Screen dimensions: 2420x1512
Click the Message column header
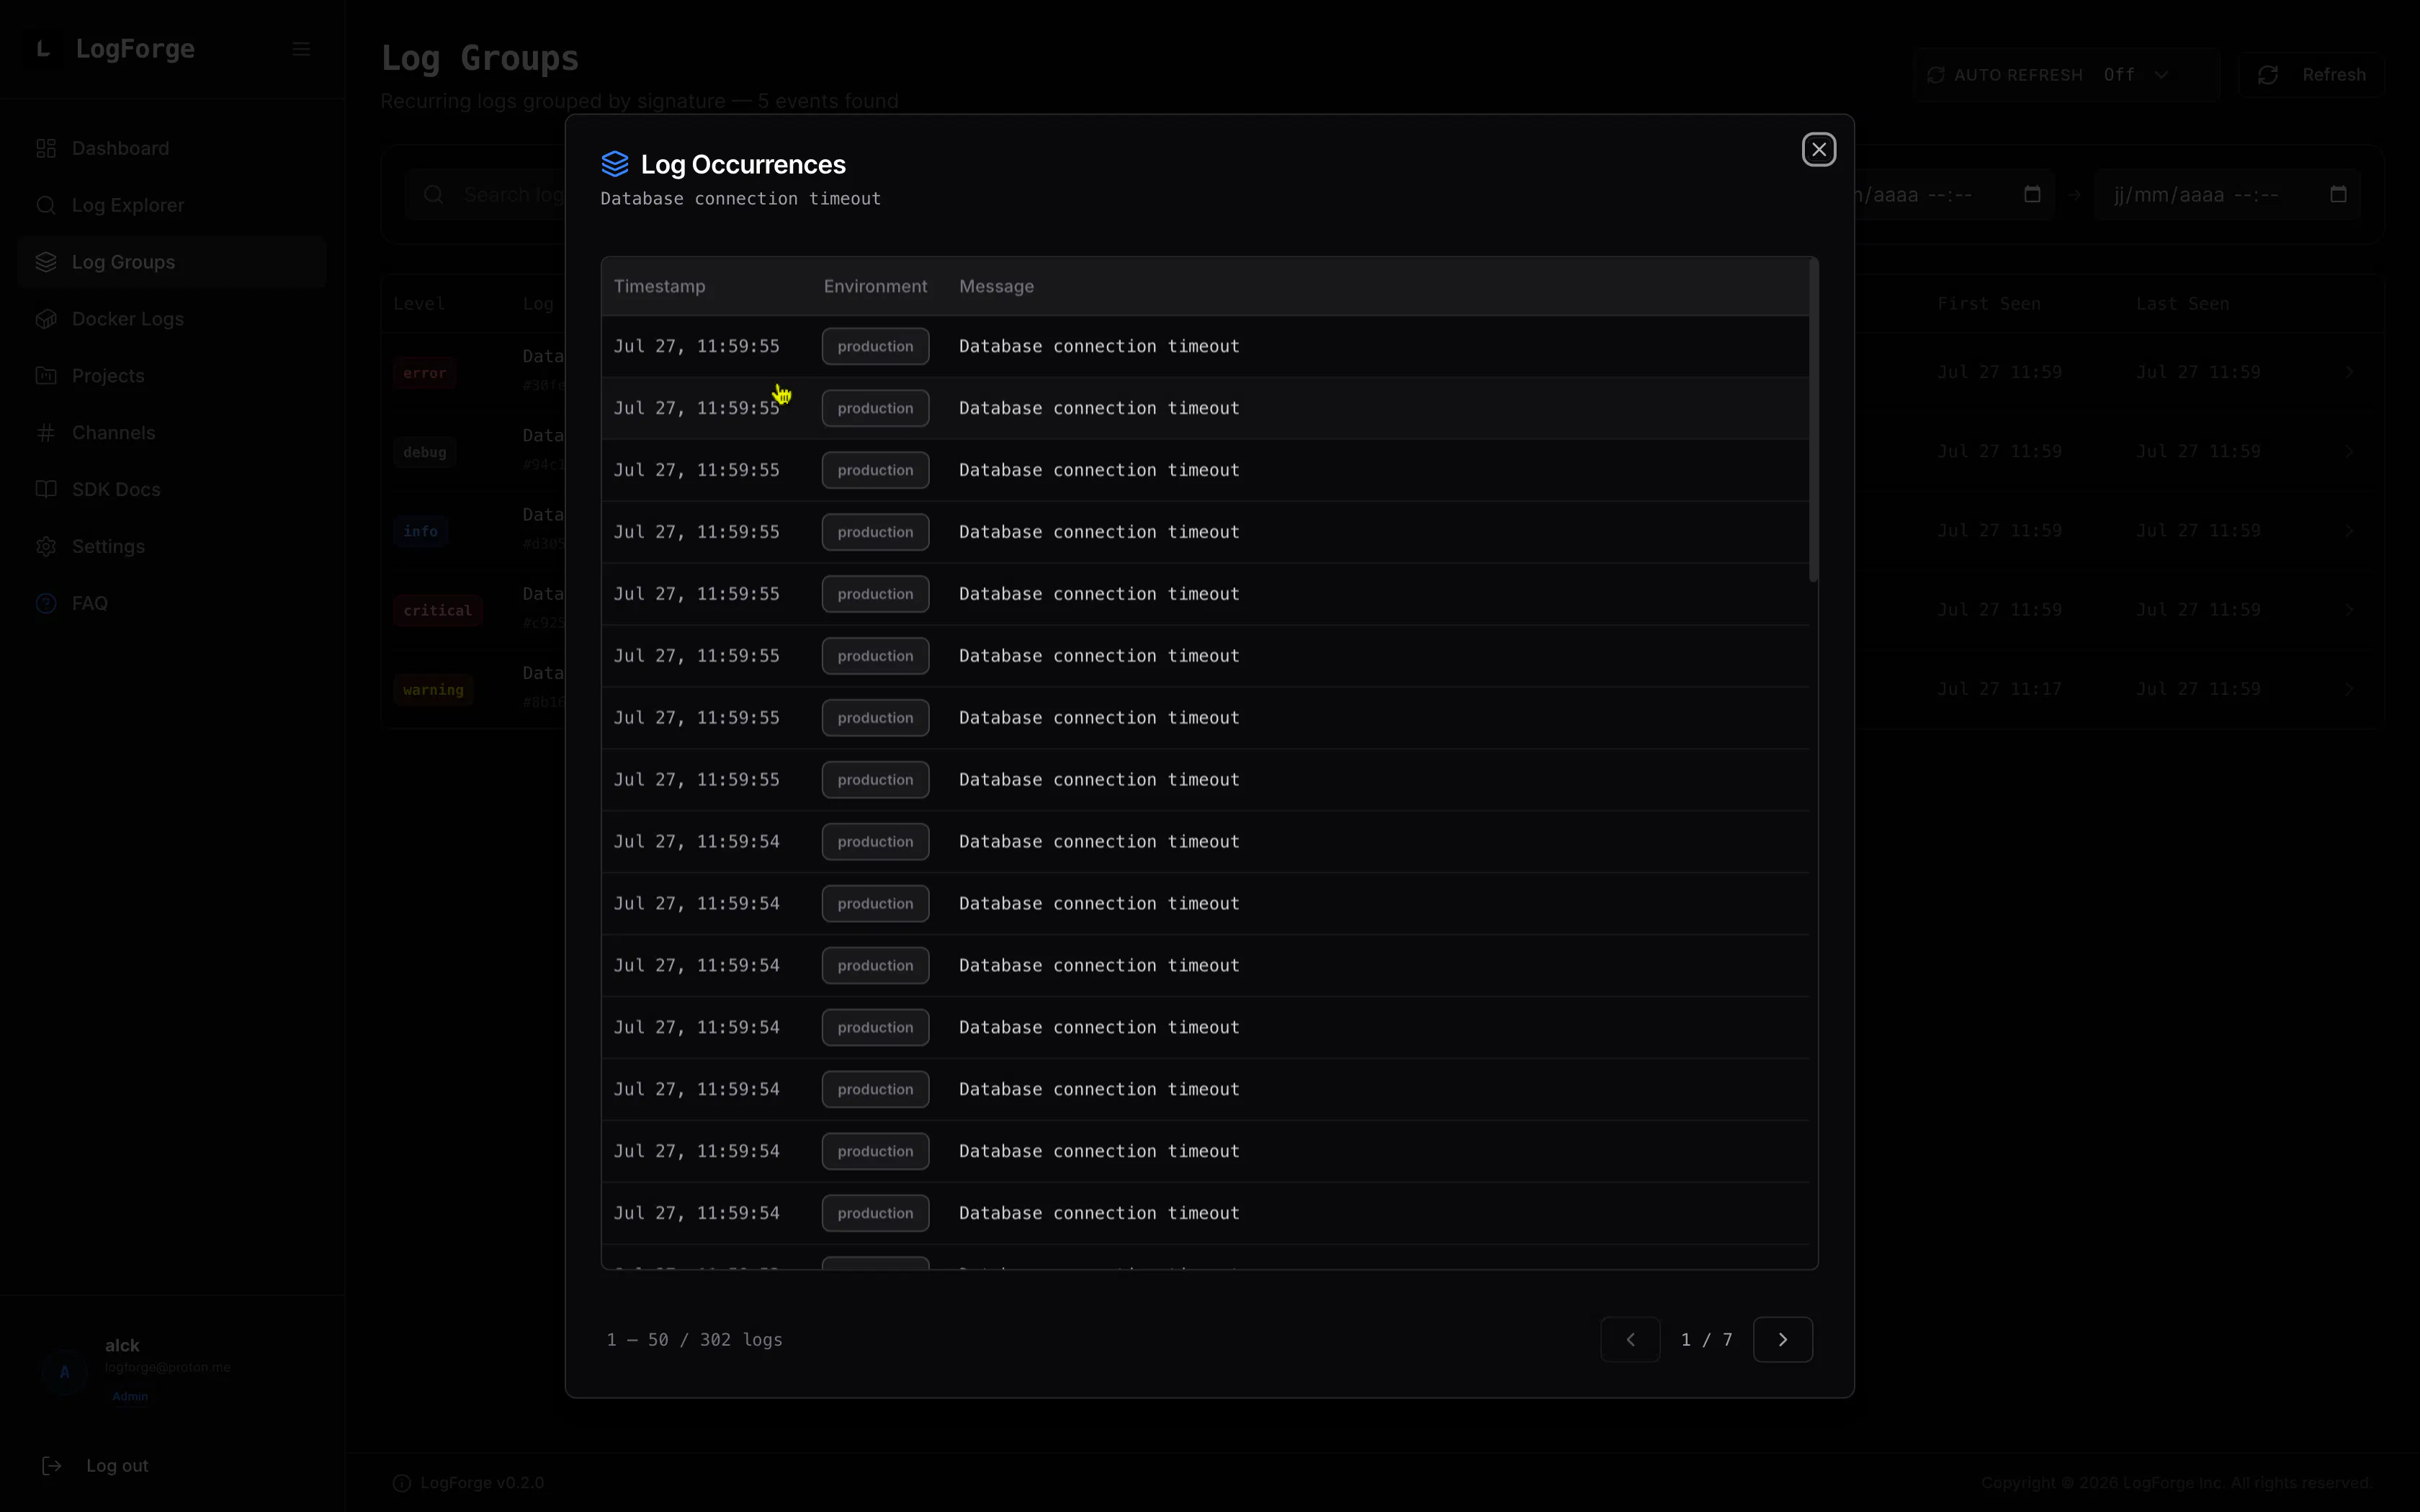[x=996, y=286]
